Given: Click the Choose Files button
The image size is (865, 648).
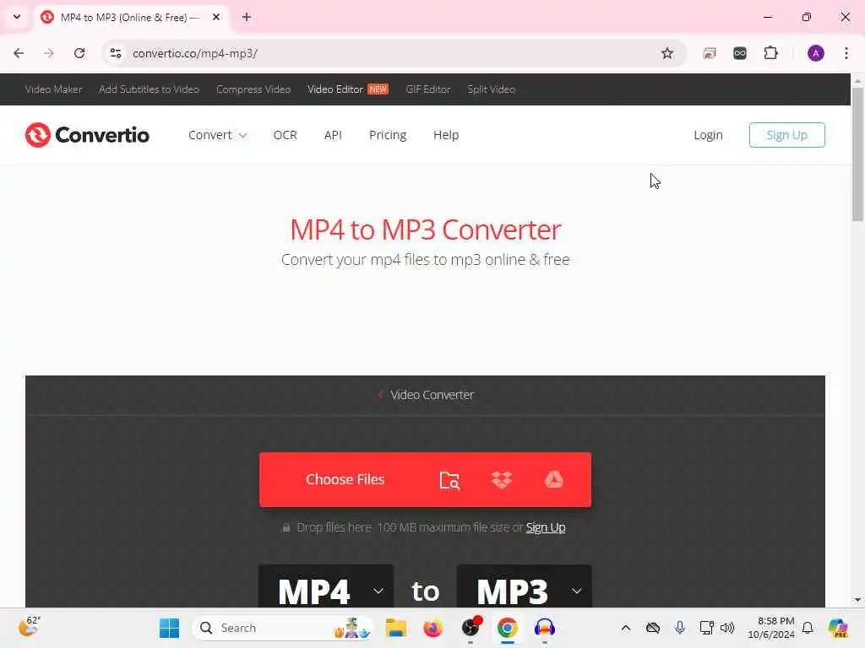Looking at the screenshot, I should 345,479.
